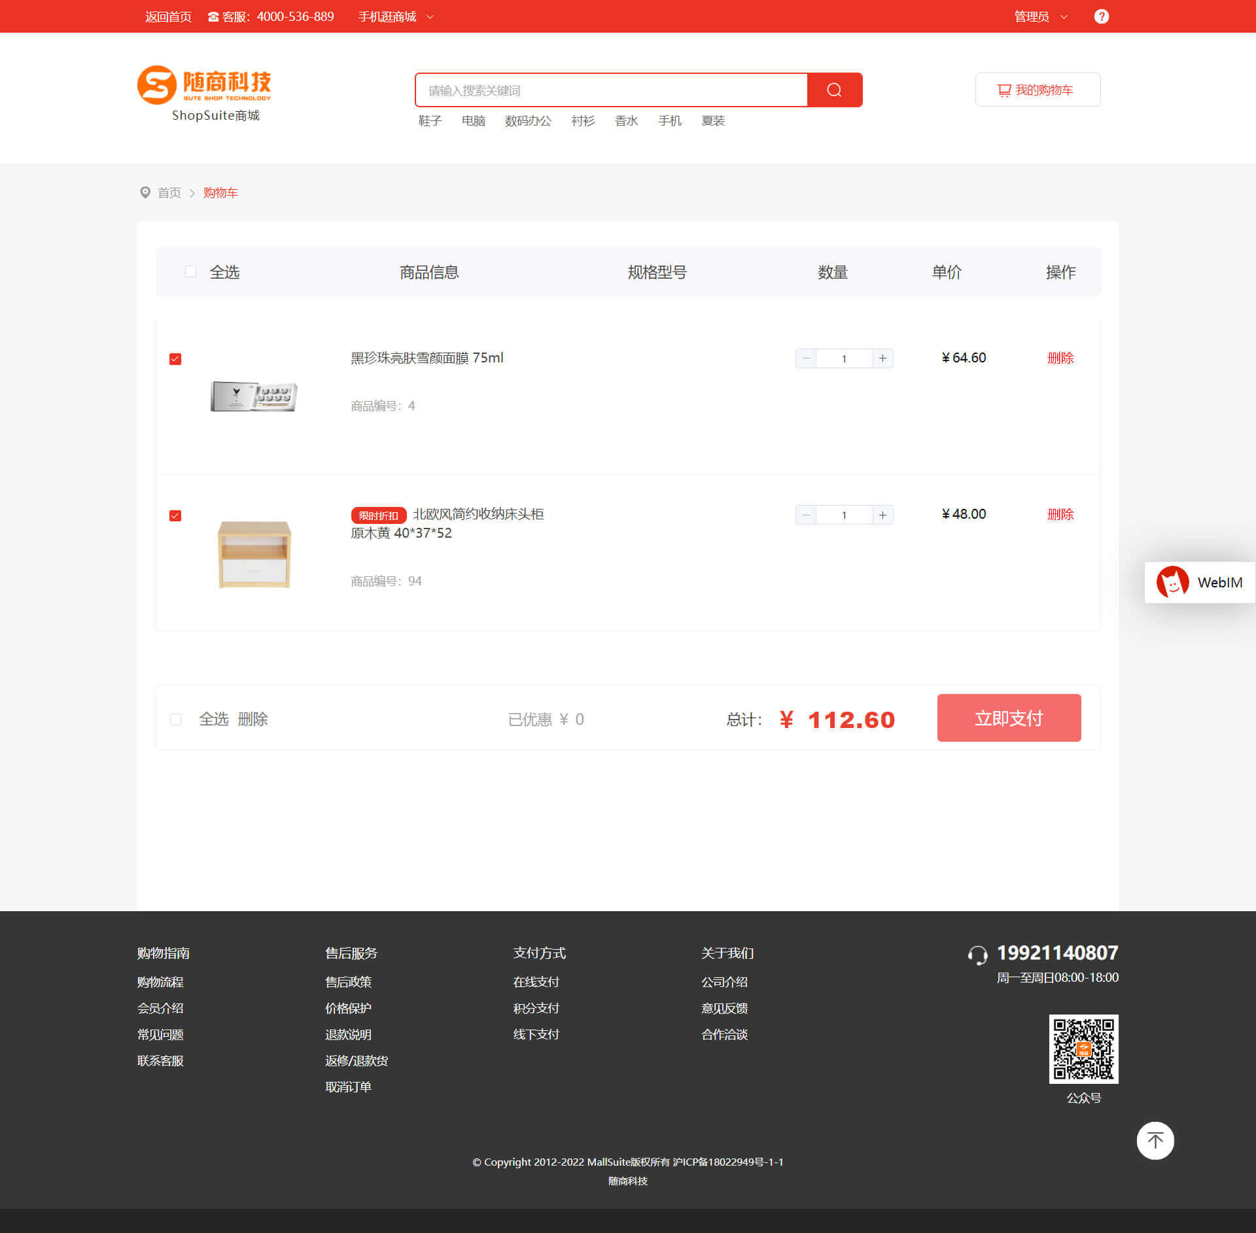Screen dimensions: 1256x1233
Task: Uncheck the black pearl mask item checkbox
Action: click(x=175, y=359)
